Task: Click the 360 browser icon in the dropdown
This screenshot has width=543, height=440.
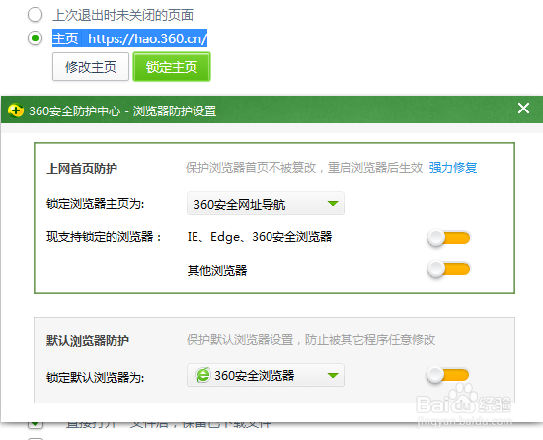Action: click(203, 375)
